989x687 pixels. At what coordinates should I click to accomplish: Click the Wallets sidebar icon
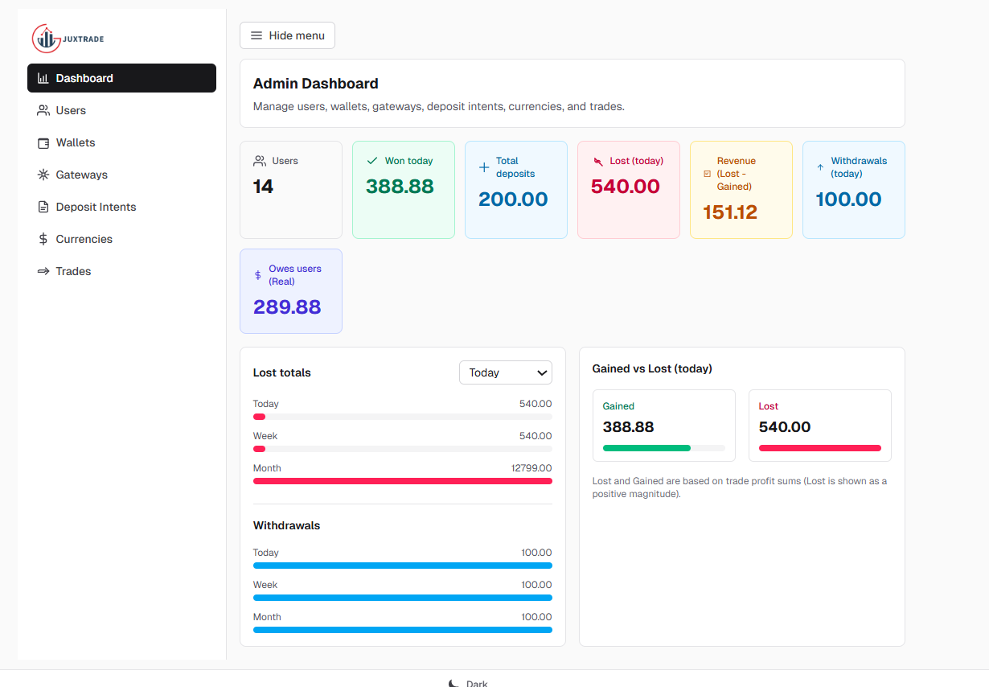point(43,142)
